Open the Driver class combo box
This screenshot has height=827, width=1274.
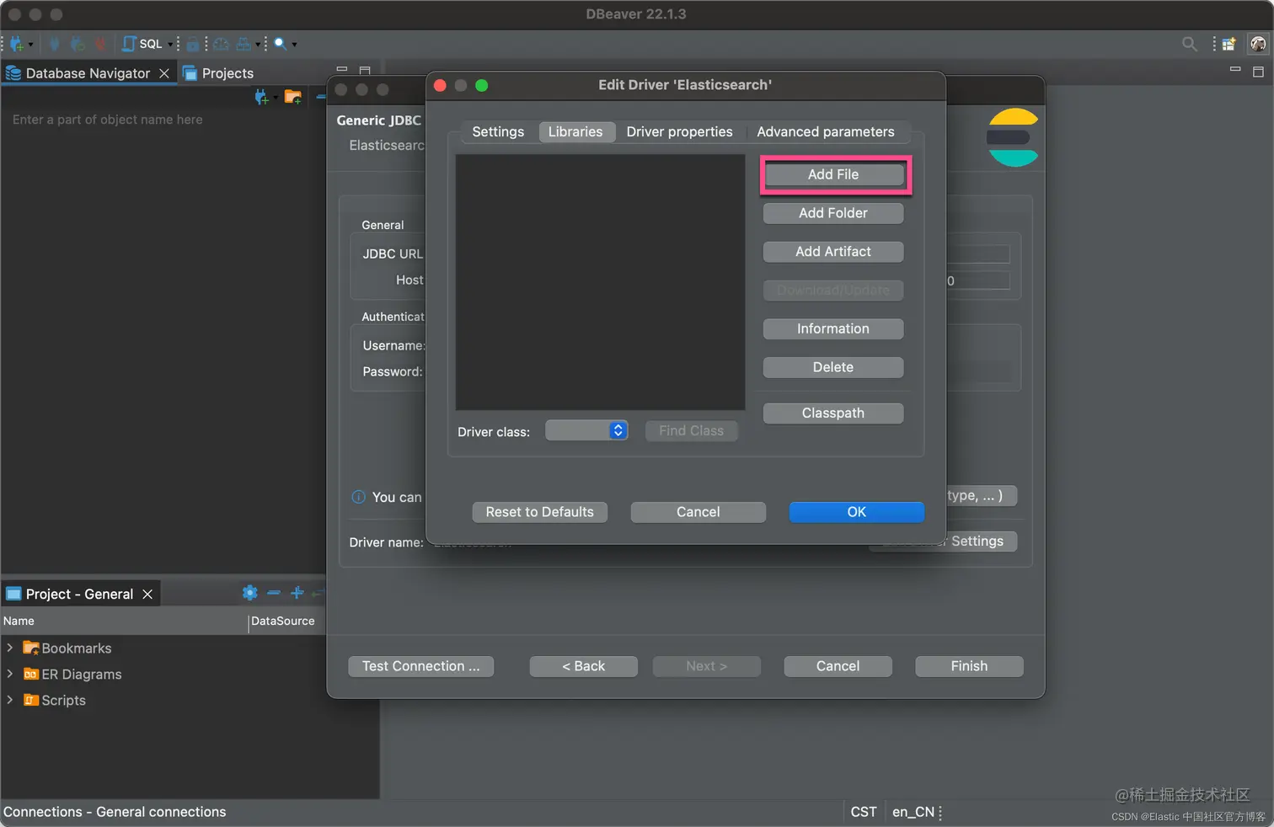[586, 430]
